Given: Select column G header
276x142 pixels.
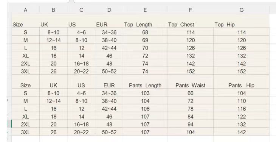Looking at the screenshot, I should [242, 10].
